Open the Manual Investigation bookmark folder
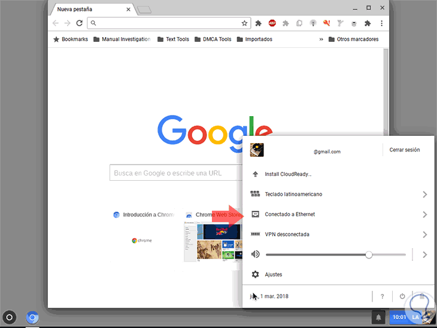The height and width of the screenshot is (328, 437). point(122,40)
